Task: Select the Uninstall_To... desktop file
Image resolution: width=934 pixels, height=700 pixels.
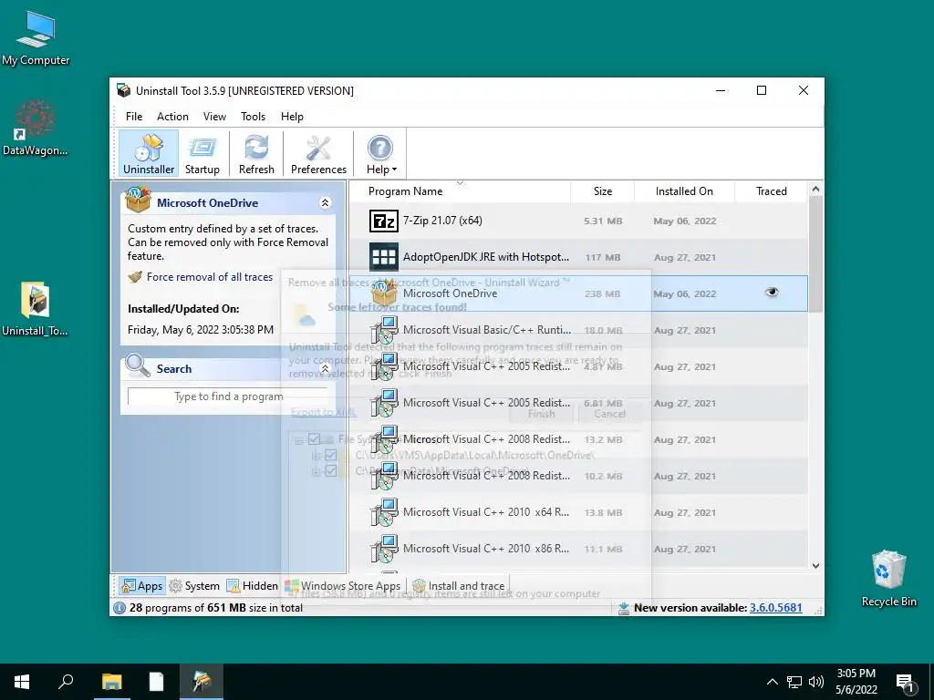Action: point(36,309)
